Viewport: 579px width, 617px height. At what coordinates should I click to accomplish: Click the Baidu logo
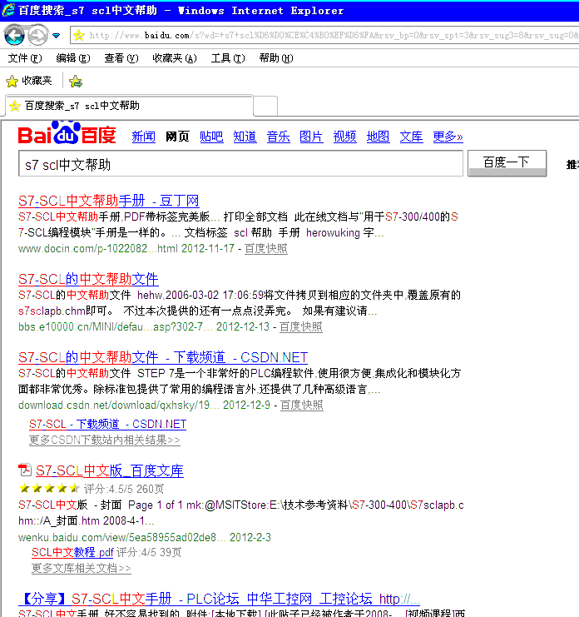67,133
